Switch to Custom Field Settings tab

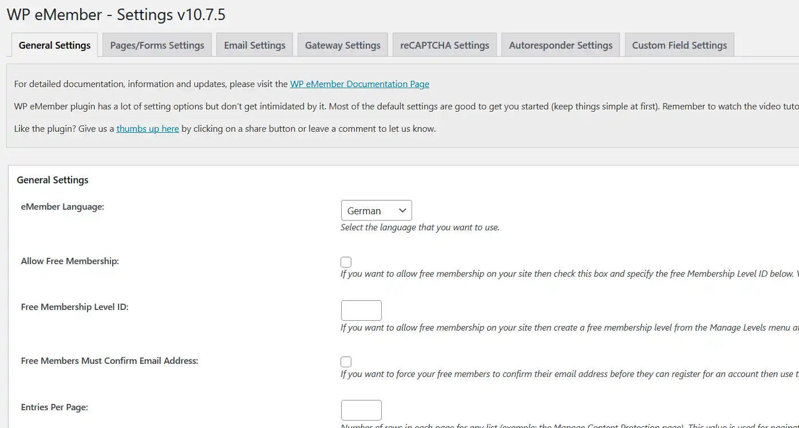pyautogui.click(x=679, y=45)
